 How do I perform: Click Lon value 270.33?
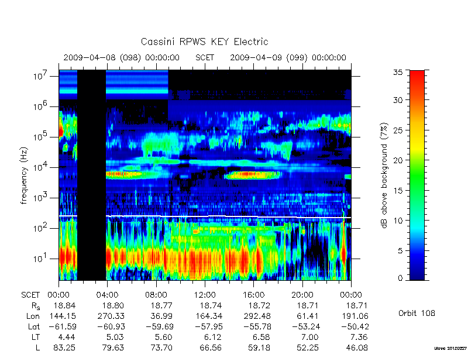[x=111, y=316]
